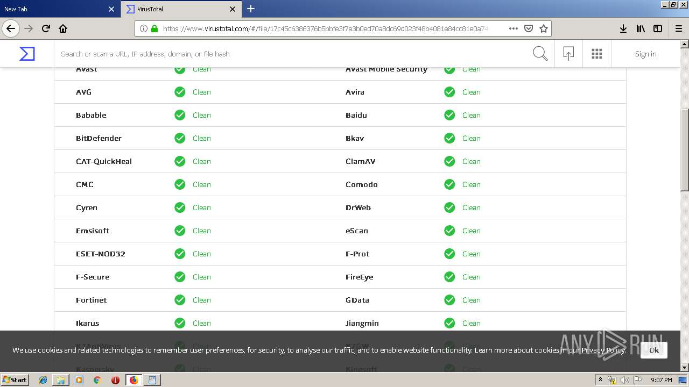Click the BitDefender engine name
The height and width of the screenshot is (387, 689).
tap(99, 138)
